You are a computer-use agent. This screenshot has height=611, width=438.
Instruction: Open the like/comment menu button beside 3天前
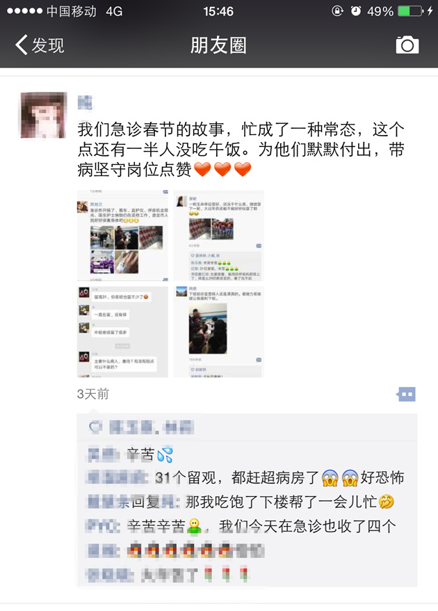coord(406,394)
